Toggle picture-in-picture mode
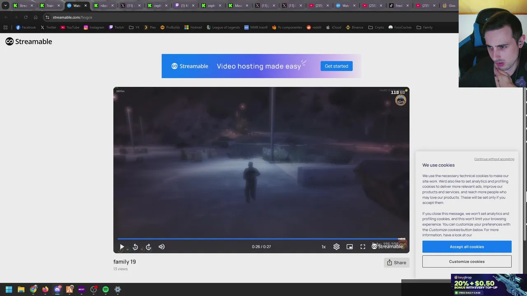 350,247
